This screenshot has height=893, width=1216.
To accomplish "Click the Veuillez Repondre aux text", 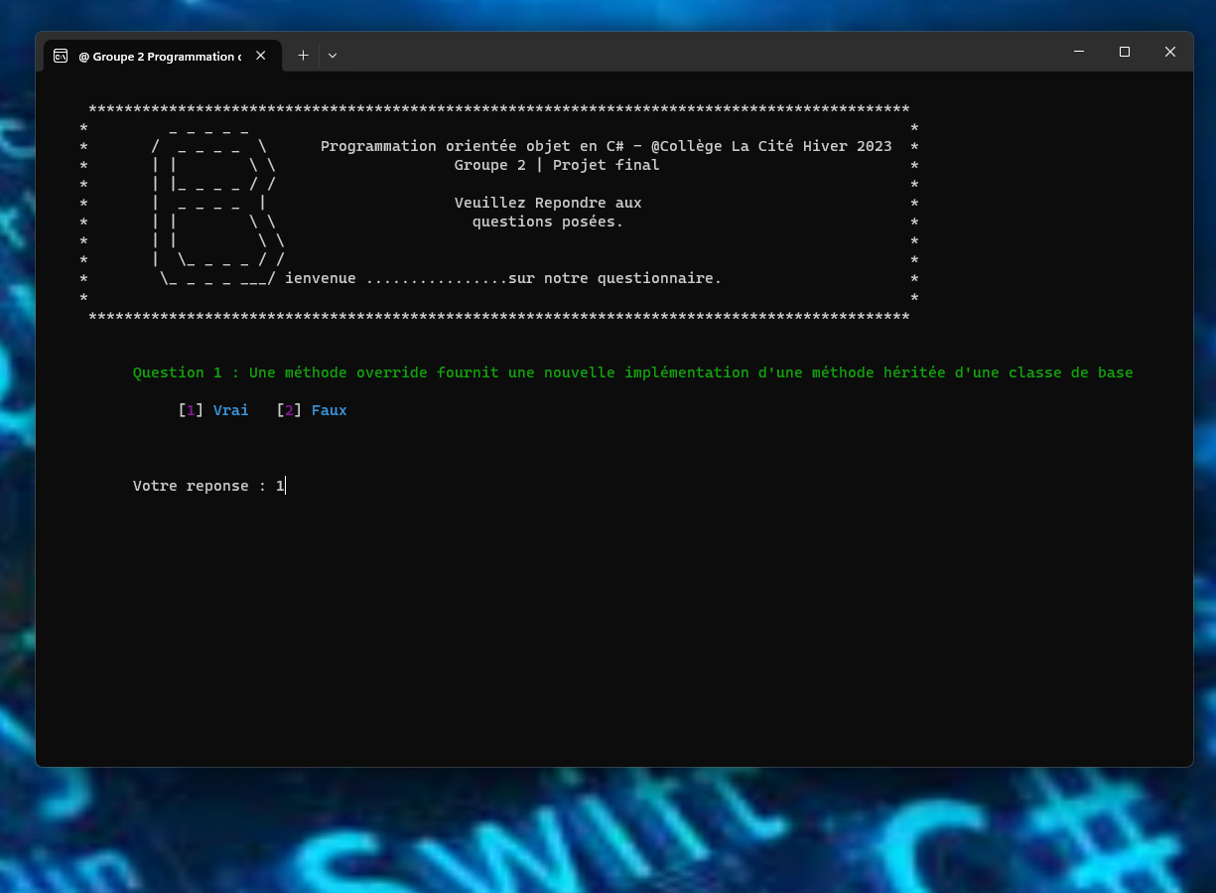I will [x=548, y=203].
